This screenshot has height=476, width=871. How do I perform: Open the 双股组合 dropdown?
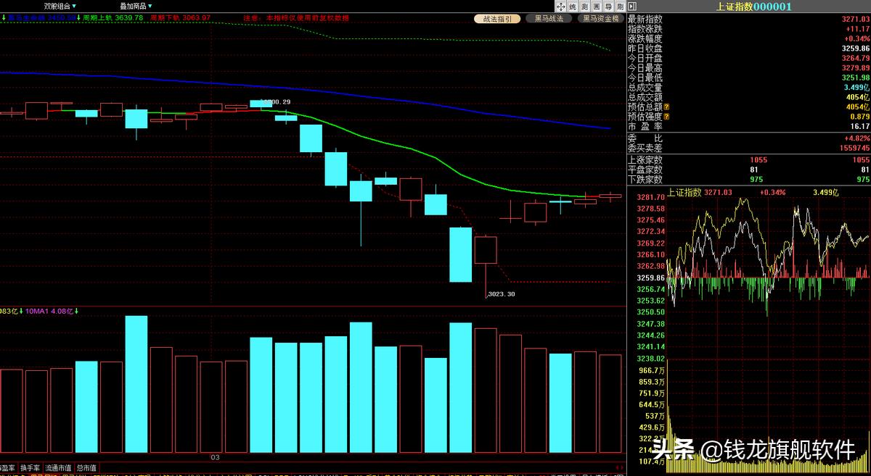pos(60,6)
